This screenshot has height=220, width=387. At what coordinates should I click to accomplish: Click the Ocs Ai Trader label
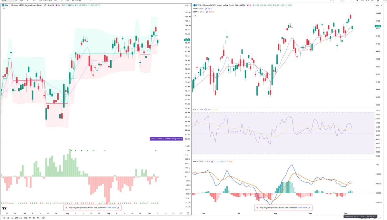156,139
